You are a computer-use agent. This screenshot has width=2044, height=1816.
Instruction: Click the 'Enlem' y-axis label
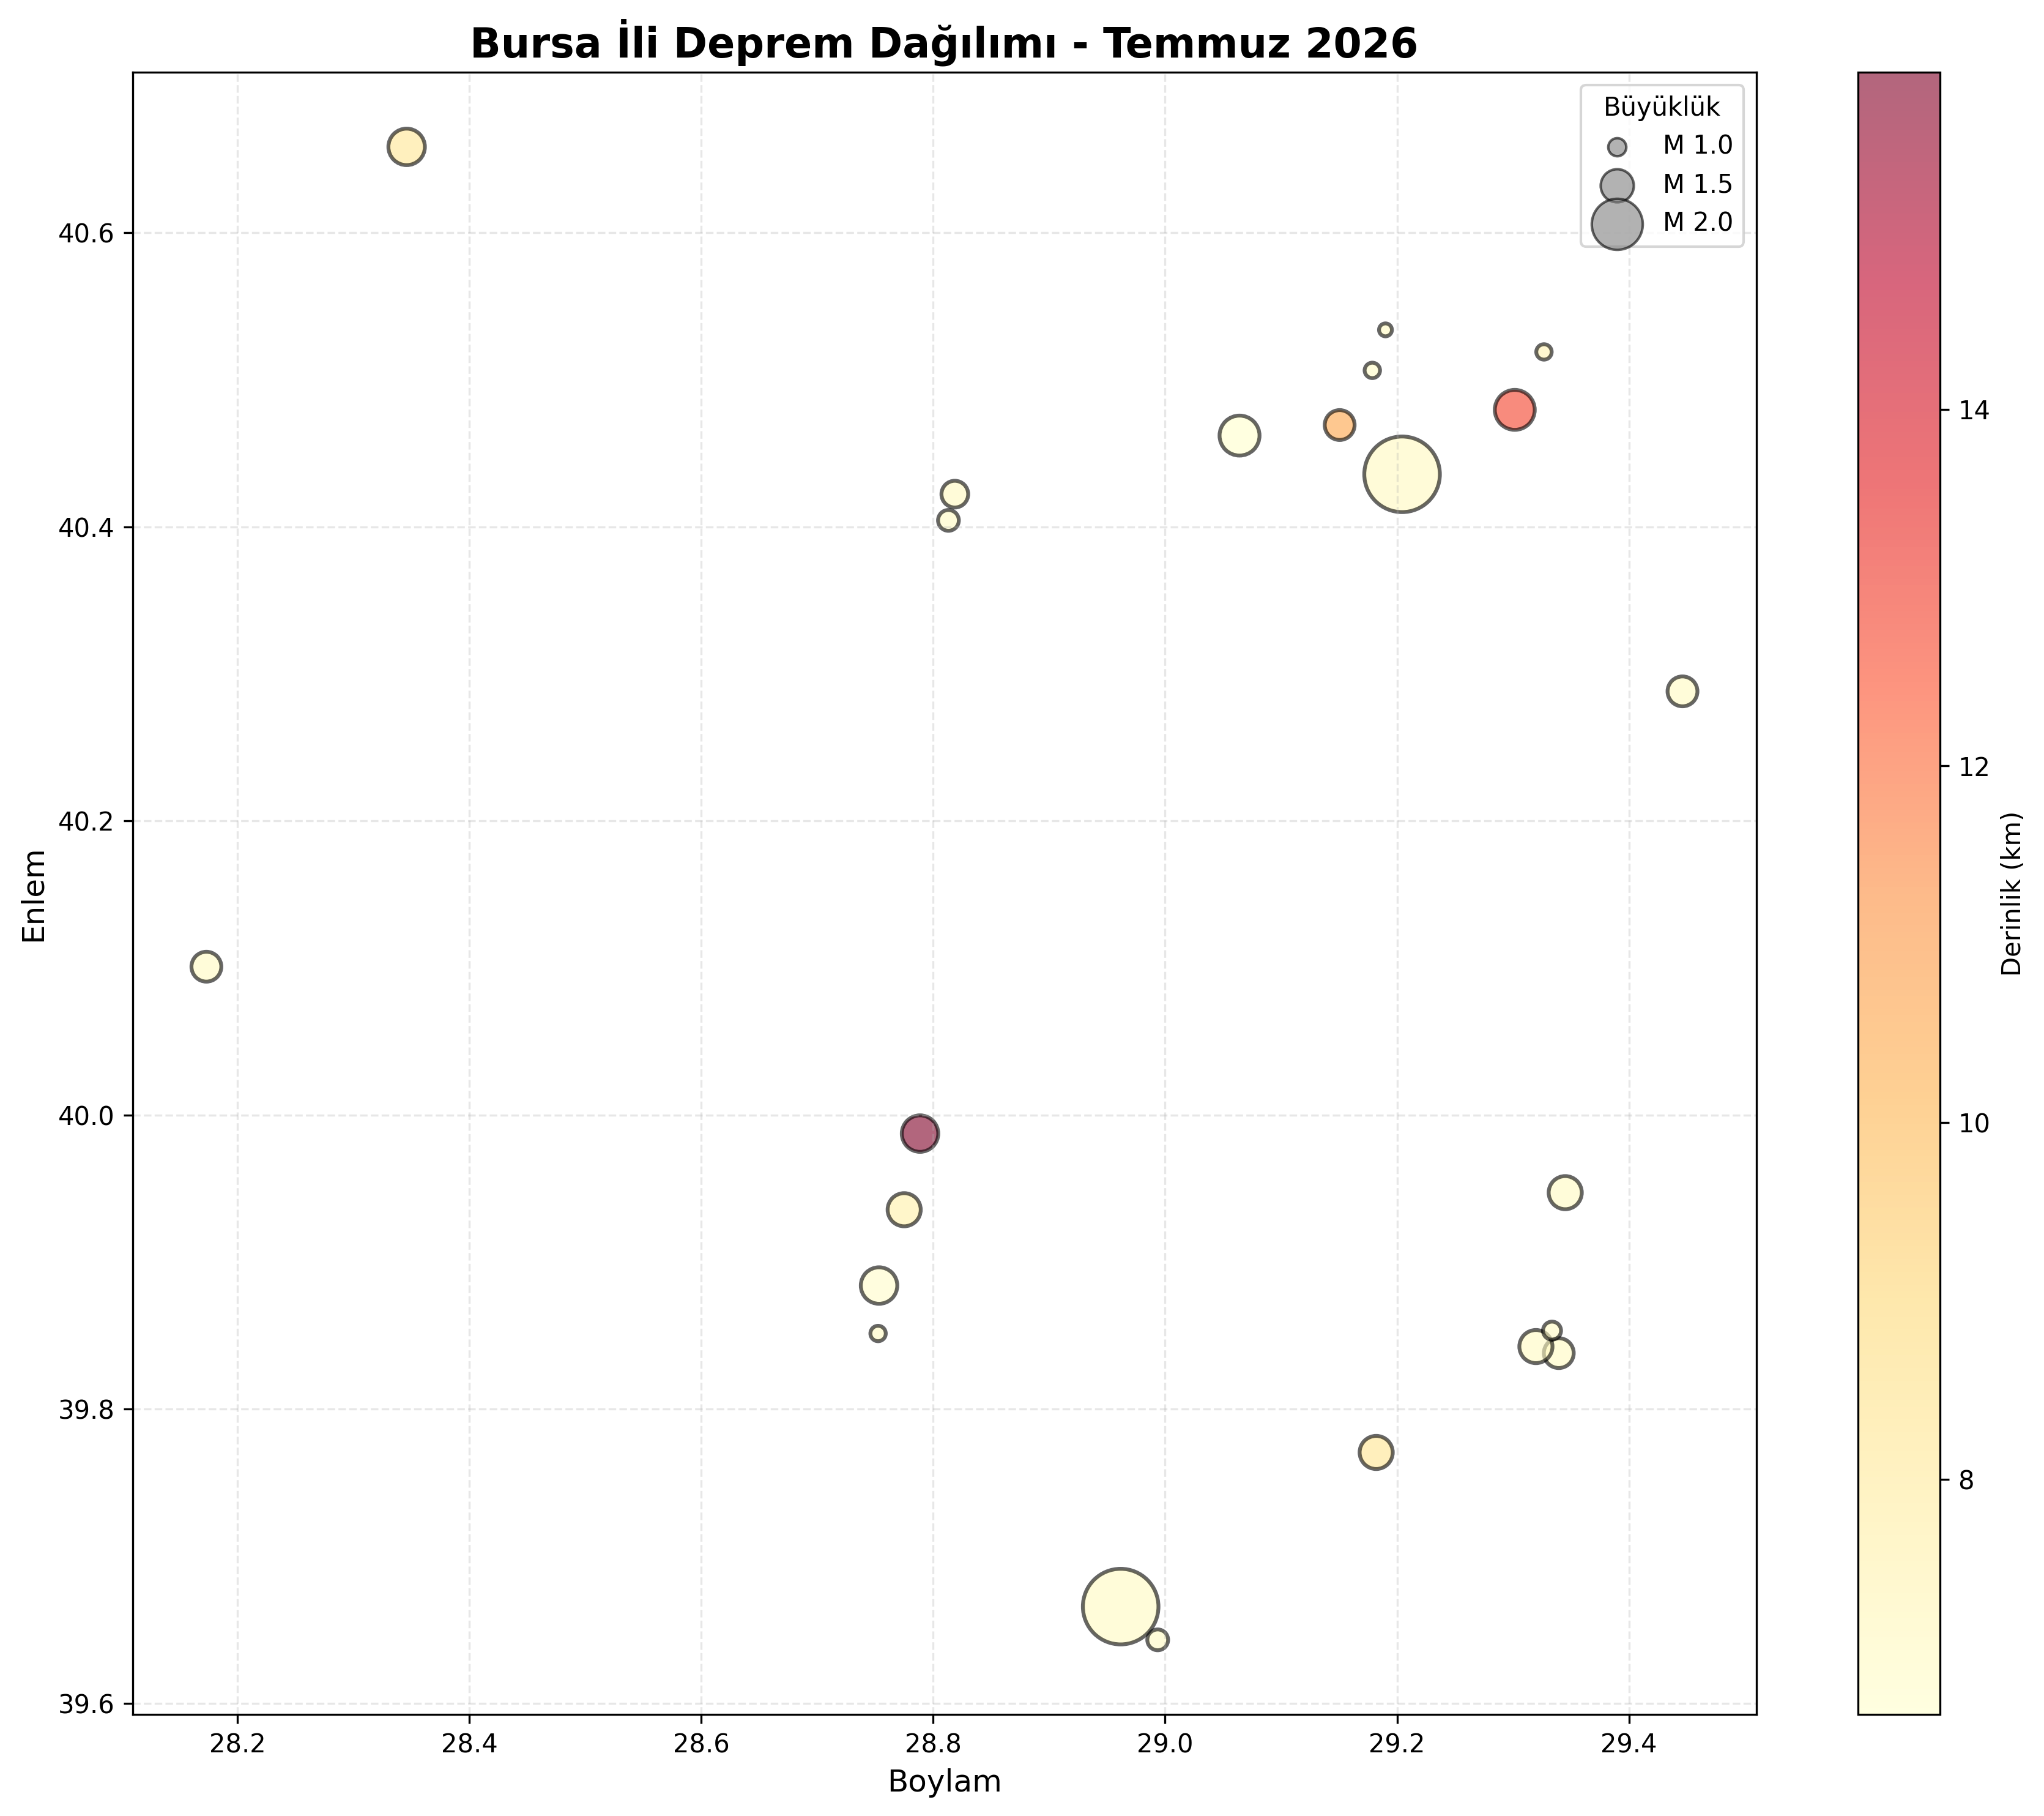coord(35,895)
